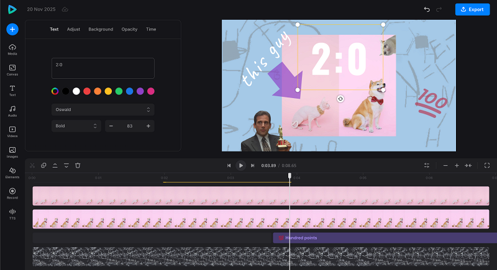Image resolution: width=497 pixels, height=270 pixels.
Task: Skip to the end of timeline
Action: pyautogui.click(x=253, y=166)
